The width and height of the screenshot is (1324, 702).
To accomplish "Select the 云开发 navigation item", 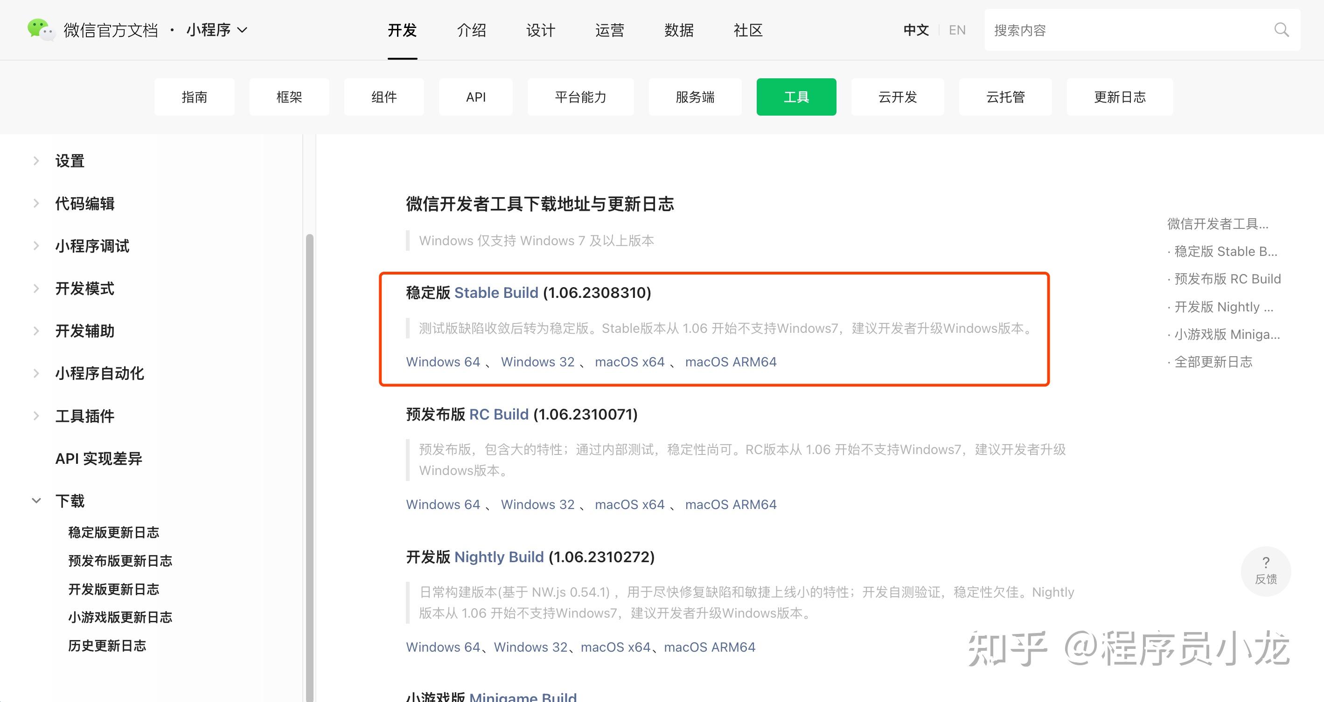I will [898, 96].
